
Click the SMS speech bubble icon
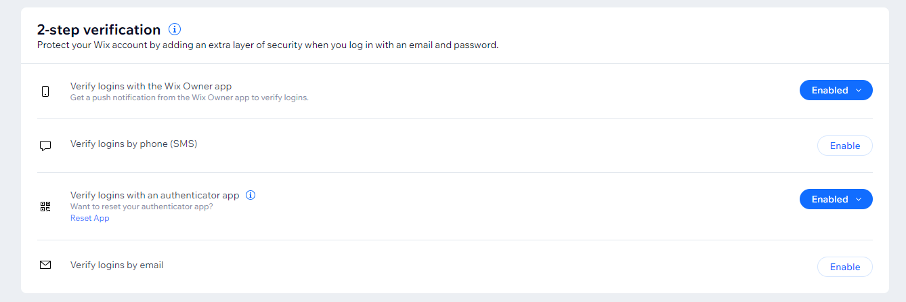point(45,146)
